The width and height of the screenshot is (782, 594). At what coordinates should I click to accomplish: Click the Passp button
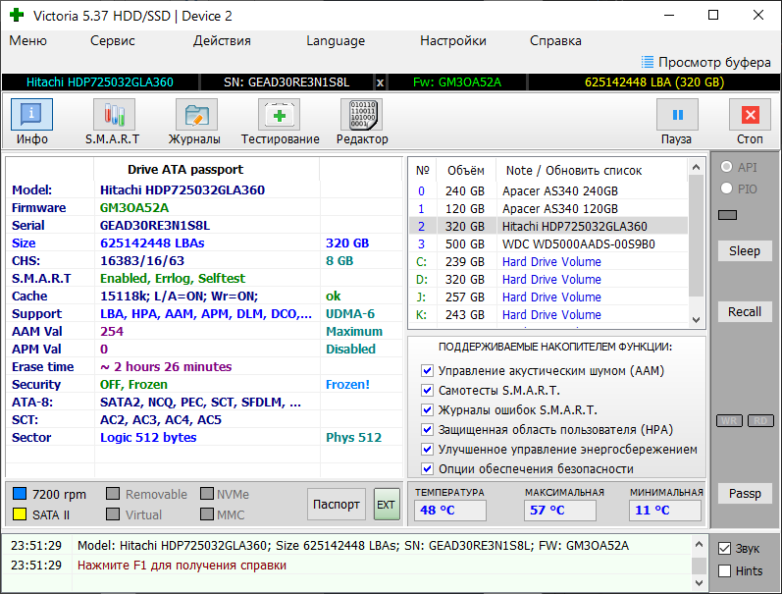745,494
